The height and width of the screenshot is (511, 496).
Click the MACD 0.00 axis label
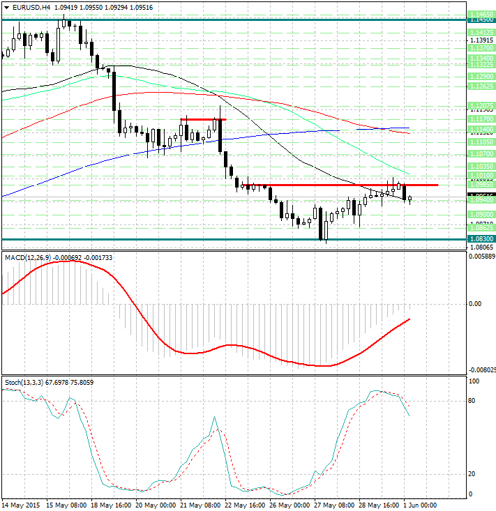(x=476, y=304)
